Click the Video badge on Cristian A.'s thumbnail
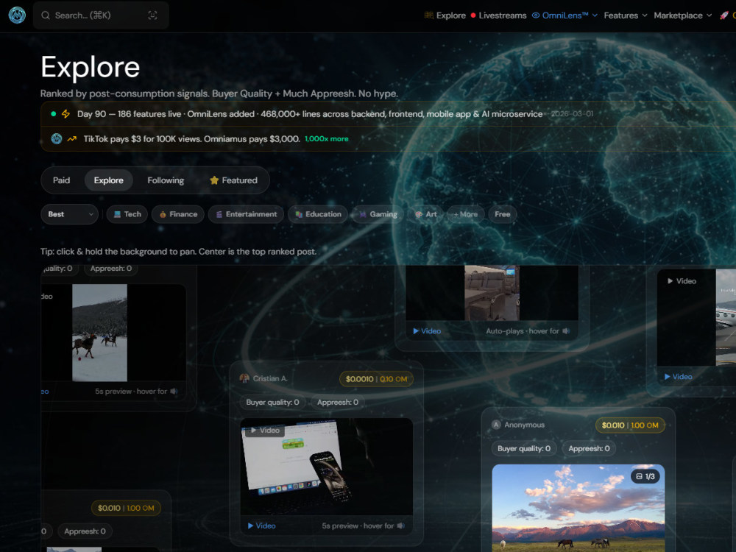The image size is (736, 552). (x=265, y=431)
